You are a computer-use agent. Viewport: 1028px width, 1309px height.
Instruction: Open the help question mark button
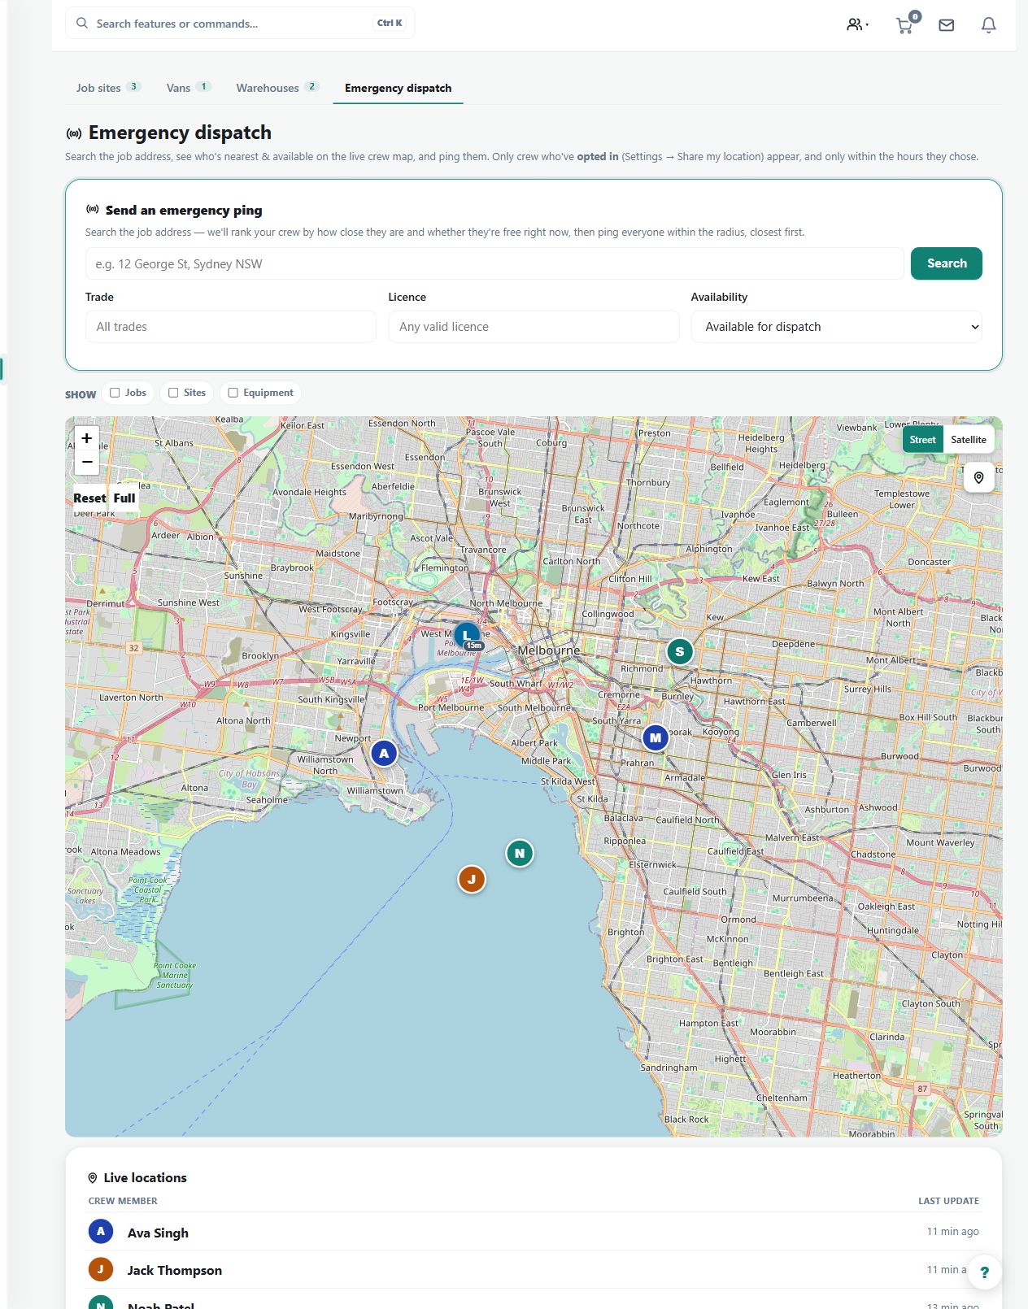tap(984, 1272)
